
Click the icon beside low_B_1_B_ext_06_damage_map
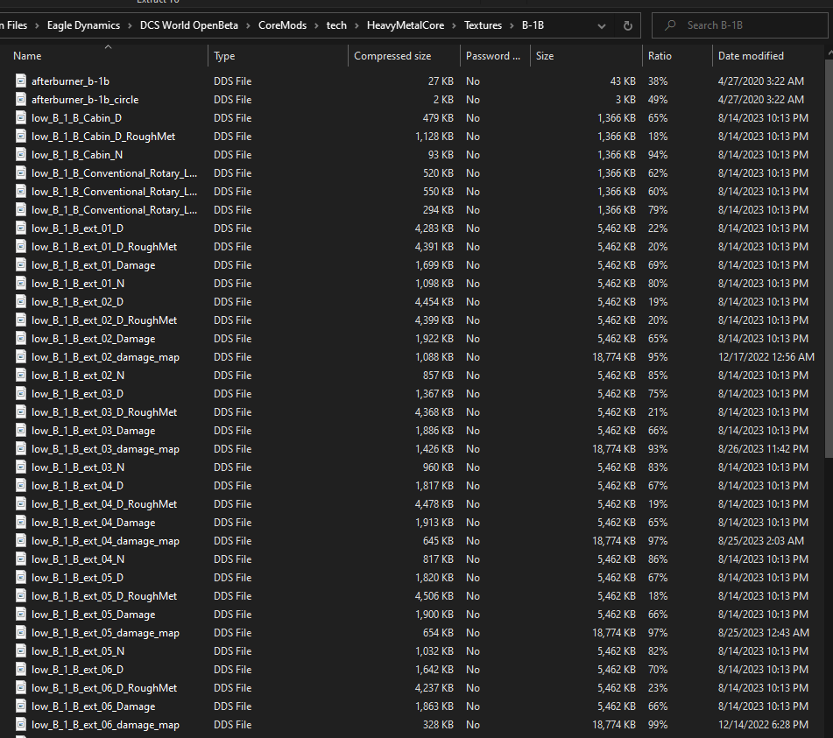coord(21,725)
